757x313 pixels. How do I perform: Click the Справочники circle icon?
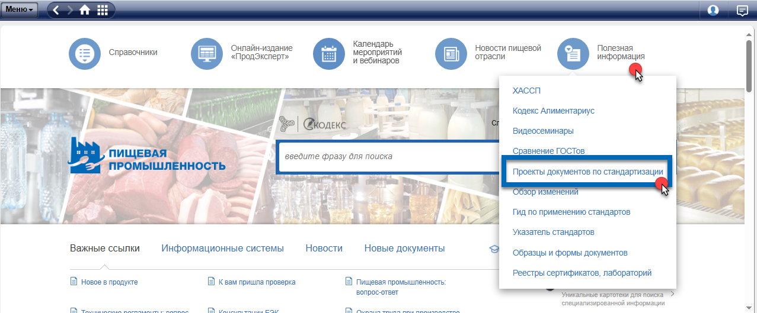coord(85,53)
